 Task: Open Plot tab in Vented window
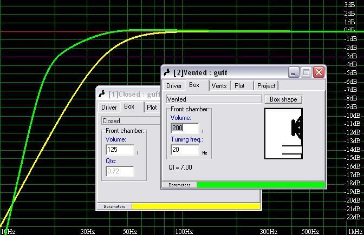[239, 86]
